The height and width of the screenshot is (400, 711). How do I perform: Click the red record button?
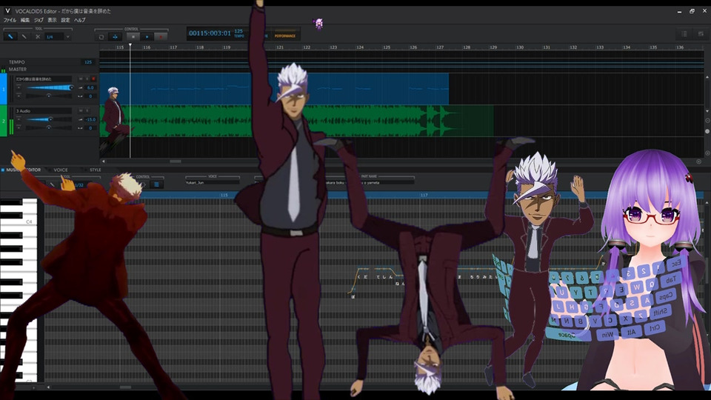[161, 37]
